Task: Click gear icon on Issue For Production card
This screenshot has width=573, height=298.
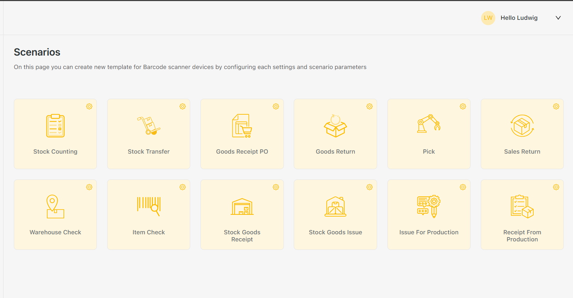Action: [463, 187]
